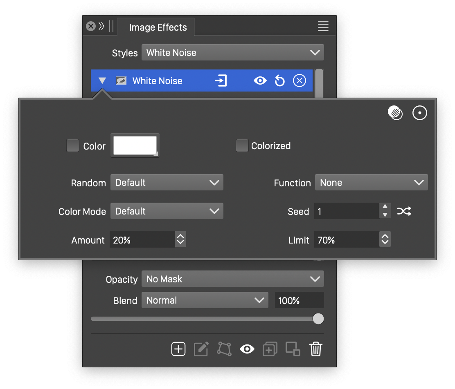Click the hatched circle icon in popup
This screenshot has width=455, height=389.
tap(395, 113)
